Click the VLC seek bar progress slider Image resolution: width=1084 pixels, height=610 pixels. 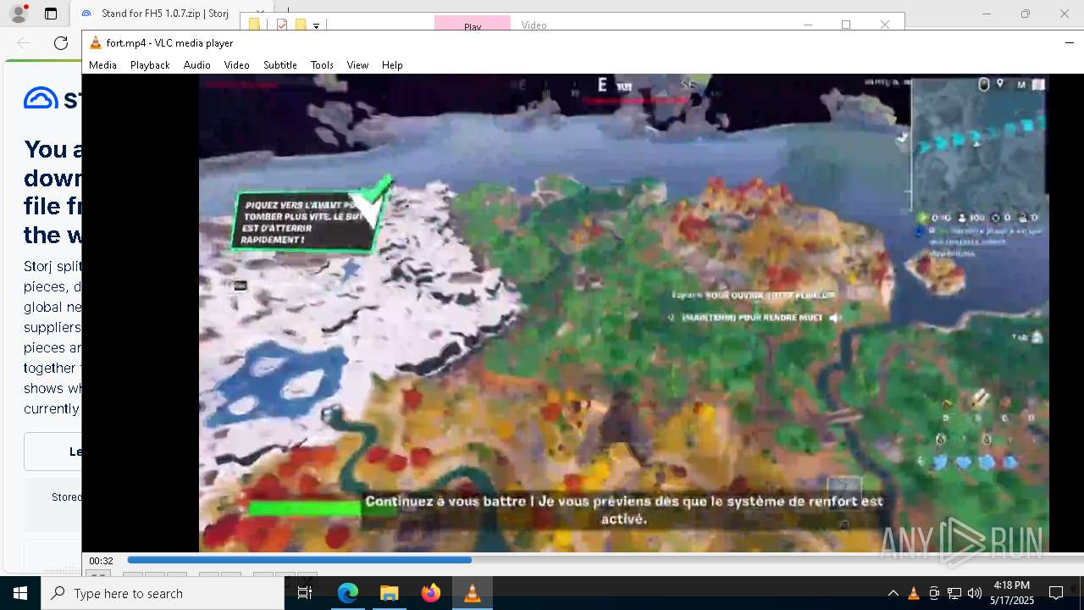(x=606, y=560)
